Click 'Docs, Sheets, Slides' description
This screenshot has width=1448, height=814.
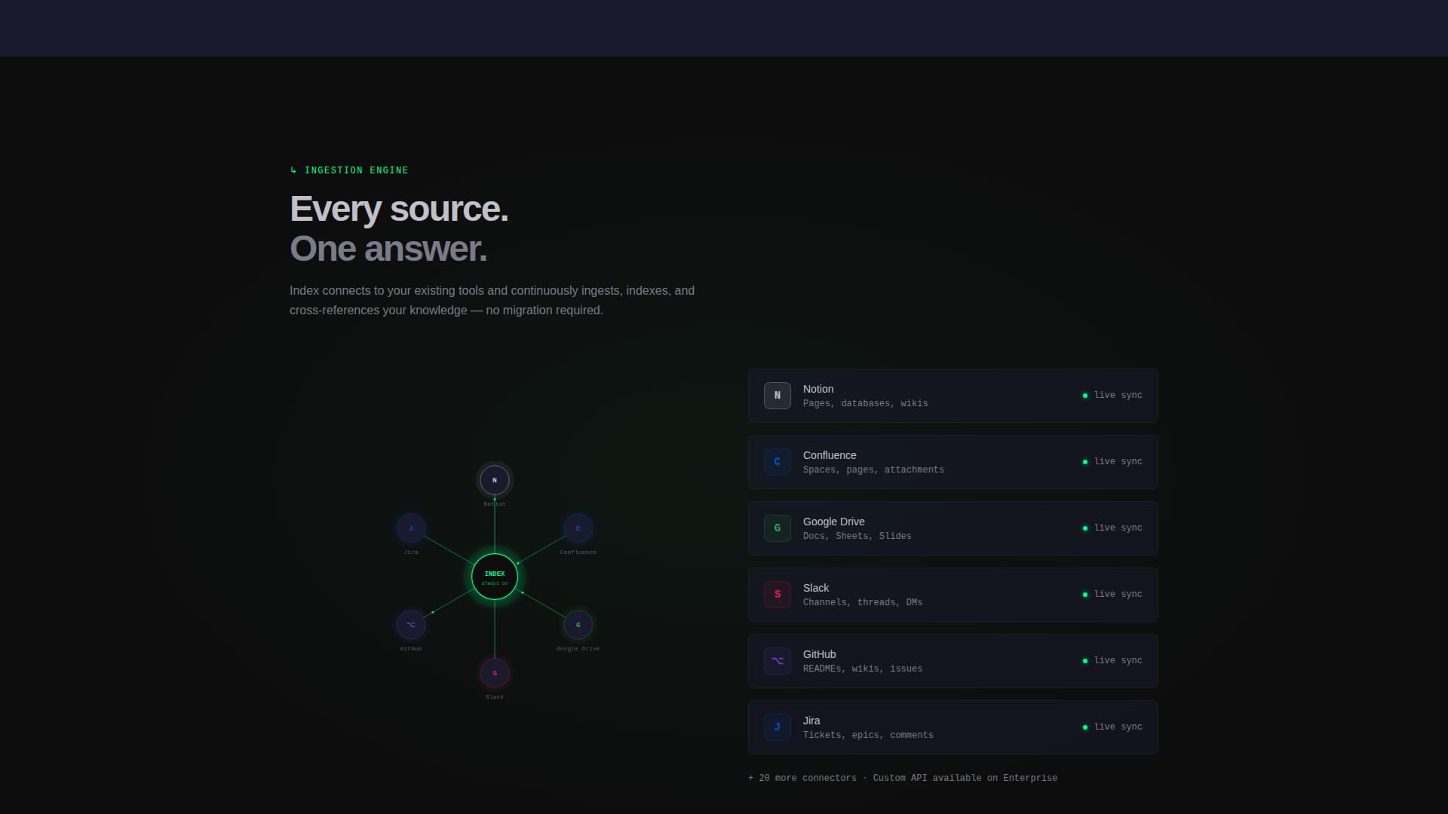click(x=857, y=537)
